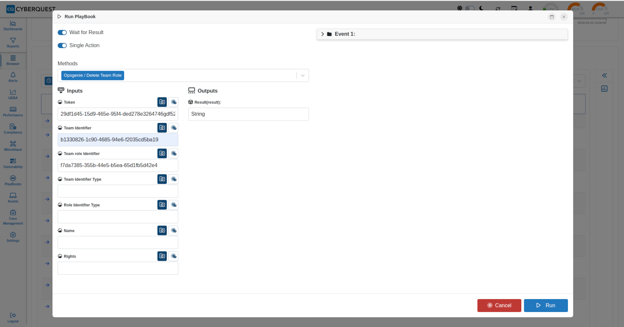Screen dimensions: 624x327
Task: Click the dark blue icon button beside Role Identifier Type
Action: 162,205
